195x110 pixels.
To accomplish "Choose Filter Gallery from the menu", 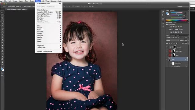I will (x=49, y=10).
